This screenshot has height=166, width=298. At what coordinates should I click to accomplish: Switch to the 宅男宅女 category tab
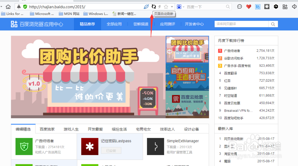coord(143,129)
